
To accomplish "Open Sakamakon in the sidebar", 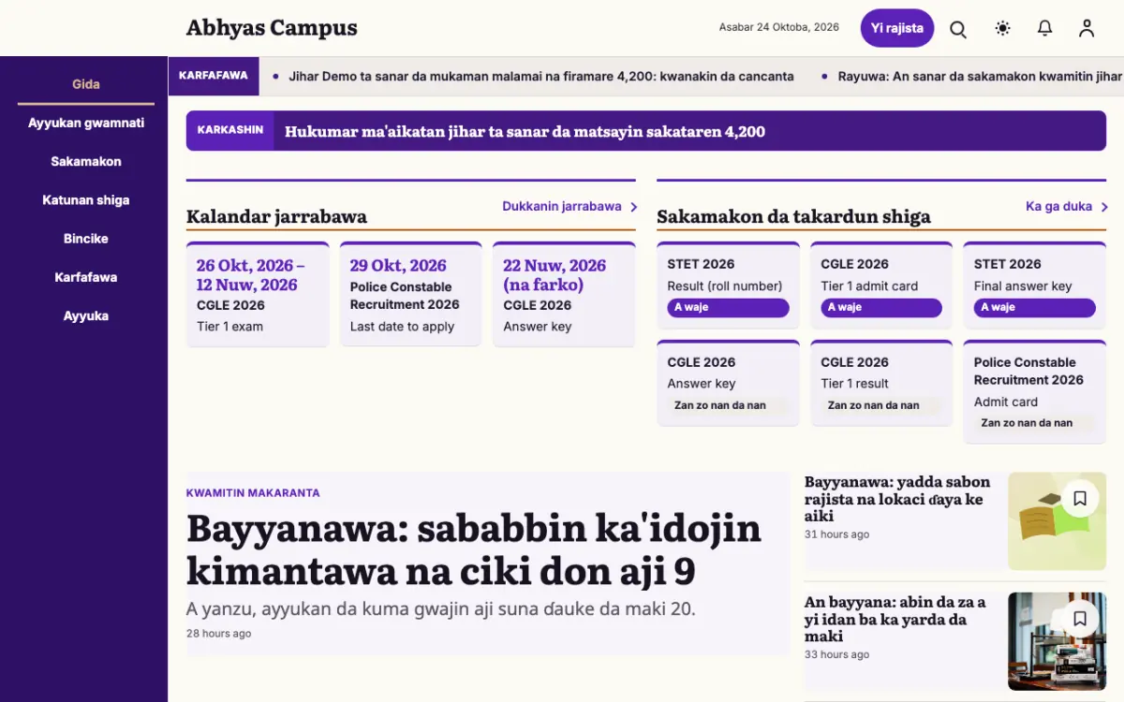I will tap(86, 161).
